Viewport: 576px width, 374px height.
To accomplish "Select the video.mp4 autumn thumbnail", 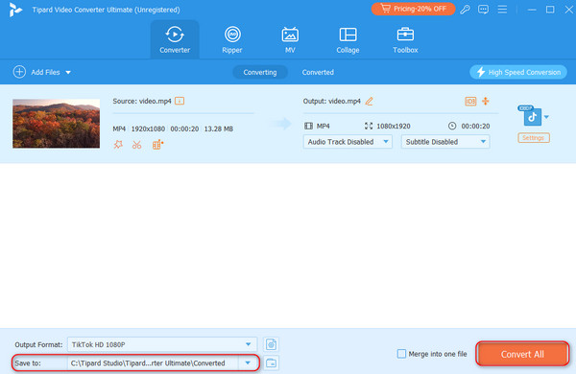I will (57, 124).
